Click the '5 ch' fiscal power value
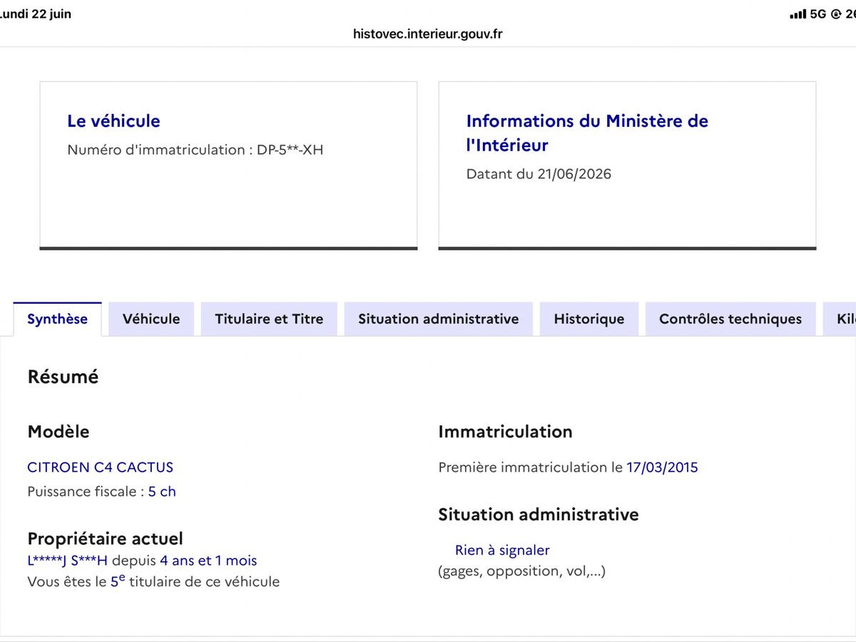Image resolution: width=856 pixels, height=642 pixels. (x=162, y=491)
